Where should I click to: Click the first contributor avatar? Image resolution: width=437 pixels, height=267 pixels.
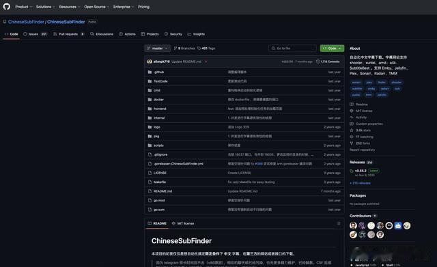pos(353,225)
